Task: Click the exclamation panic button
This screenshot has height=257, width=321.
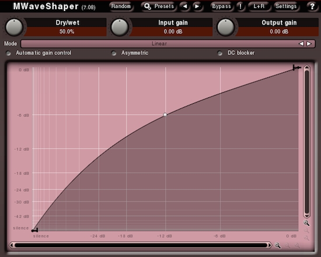Action: pos(240,6)
